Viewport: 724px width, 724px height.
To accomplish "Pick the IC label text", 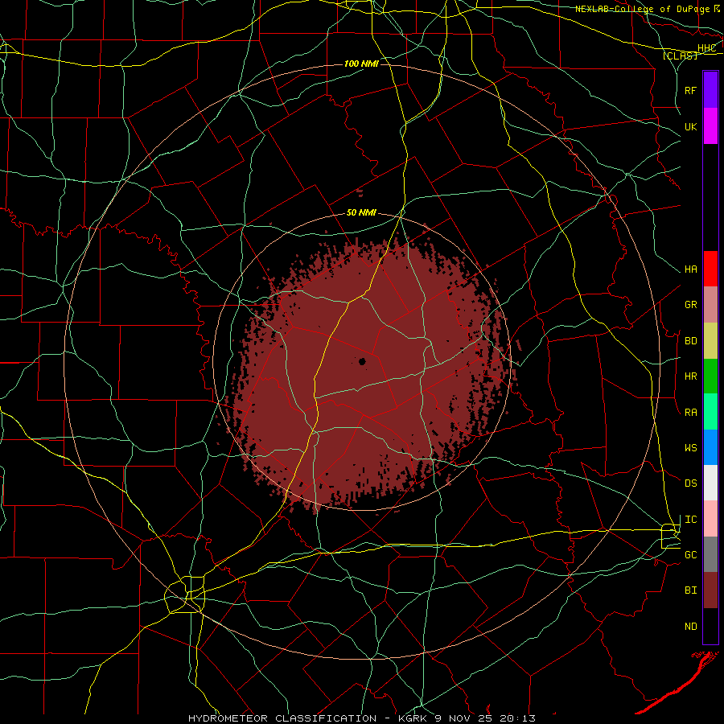I will 690,520.
